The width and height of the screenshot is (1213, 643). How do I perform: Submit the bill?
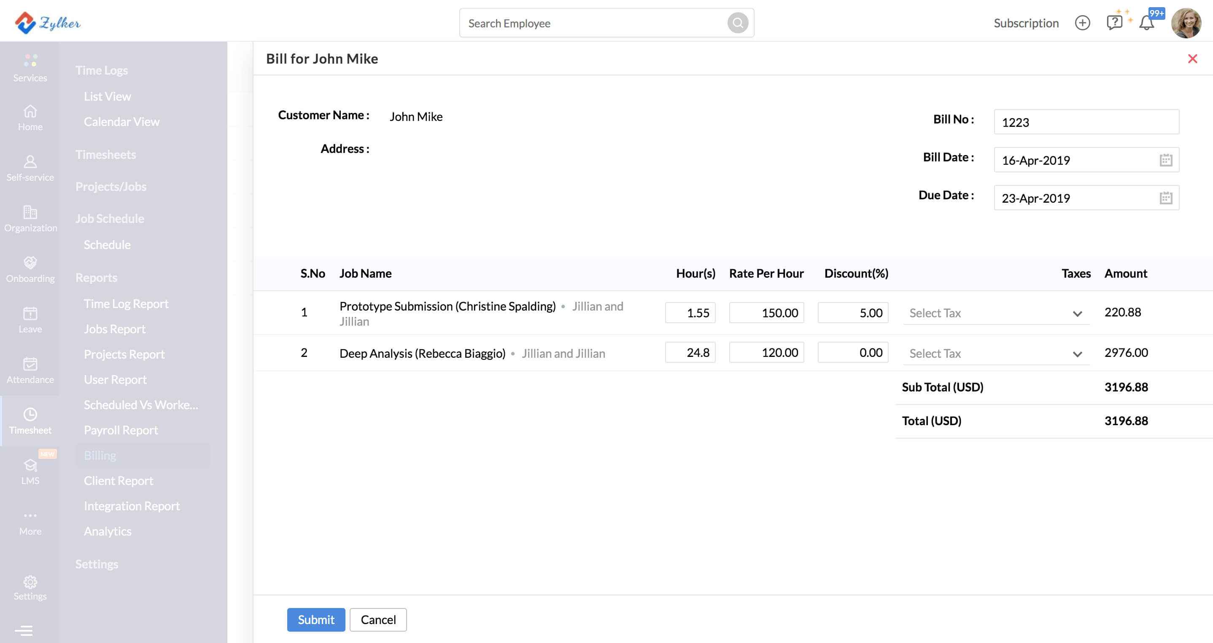(x=315, y=619)
